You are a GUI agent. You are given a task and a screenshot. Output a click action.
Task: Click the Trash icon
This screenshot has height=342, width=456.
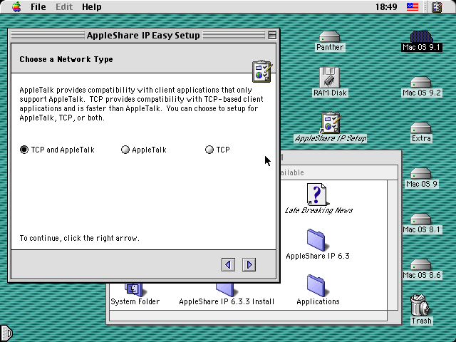421,305
